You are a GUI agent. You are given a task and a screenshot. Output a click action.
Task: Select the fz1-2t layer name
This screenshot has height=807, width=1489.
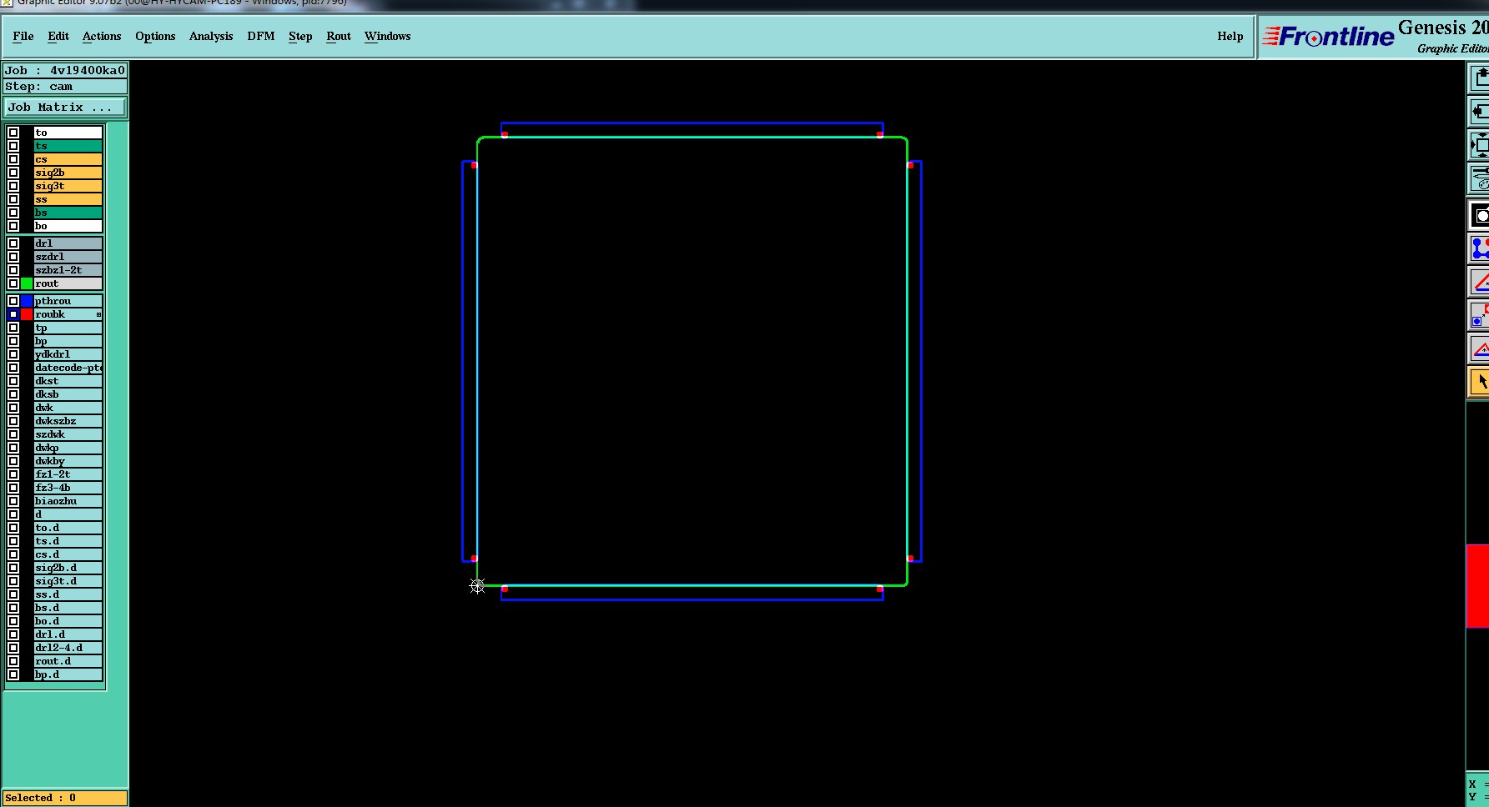[68, 474]
